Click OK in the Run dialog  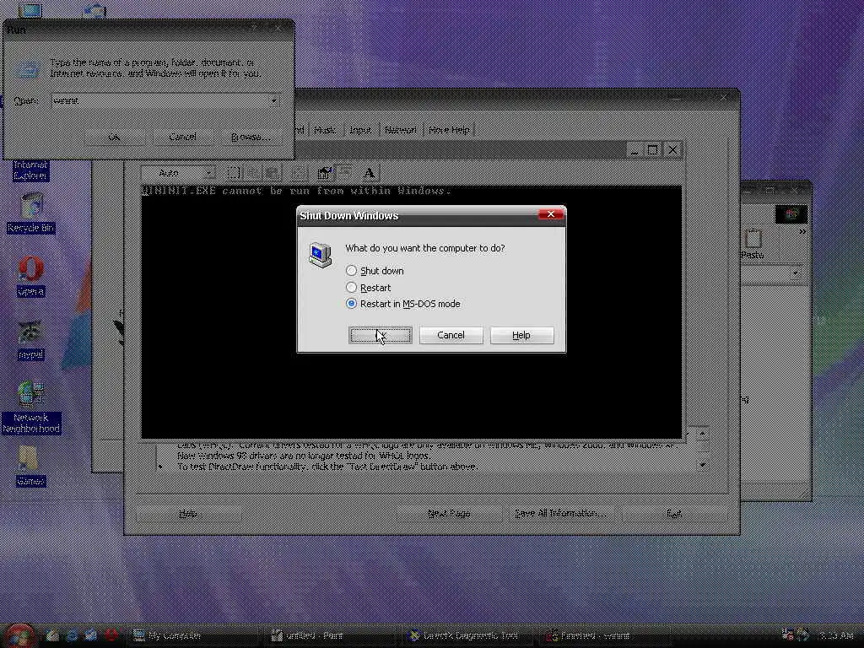(114, 137)
